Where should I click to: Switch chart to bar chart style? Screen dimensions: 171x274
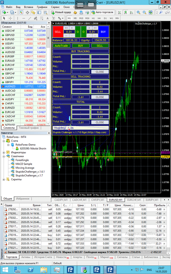[119, 12]
